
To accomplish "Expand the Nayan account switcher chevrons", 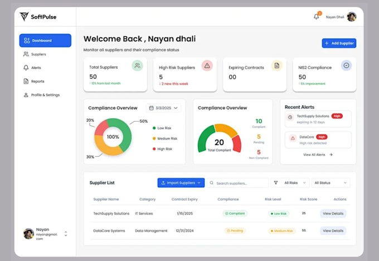I will point(66,234).
